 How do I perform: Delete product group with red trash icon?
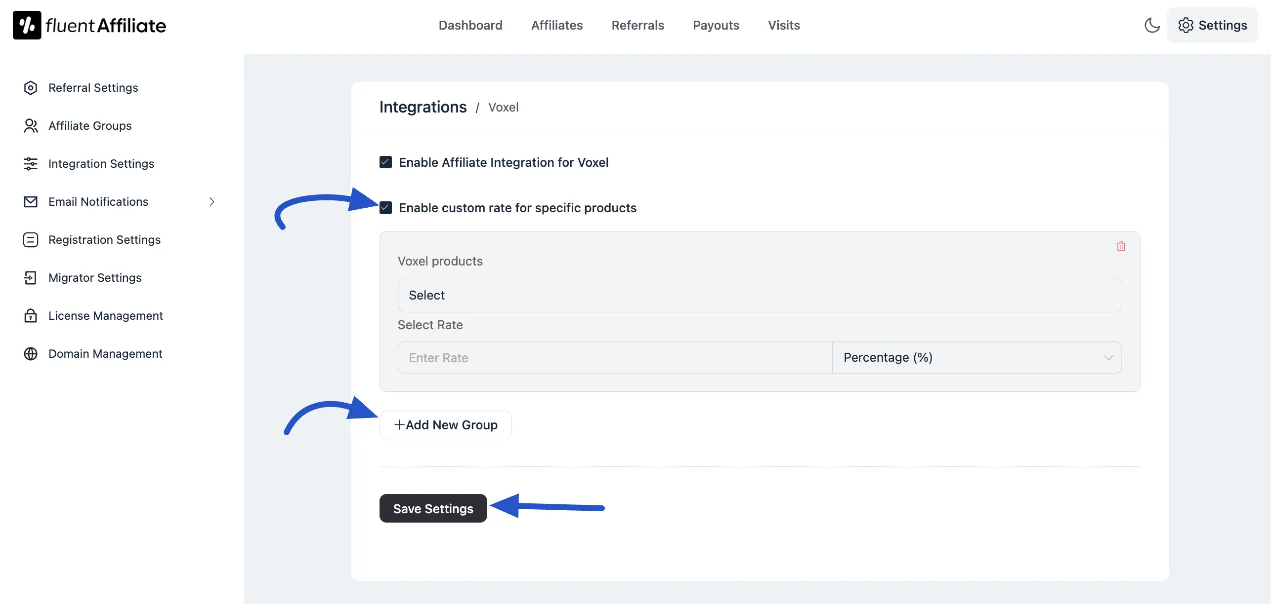[1121, 246]
